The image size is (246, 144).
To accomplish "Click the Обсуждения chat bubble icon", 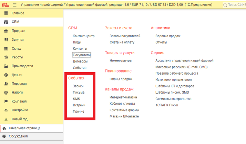I will 4,136.
